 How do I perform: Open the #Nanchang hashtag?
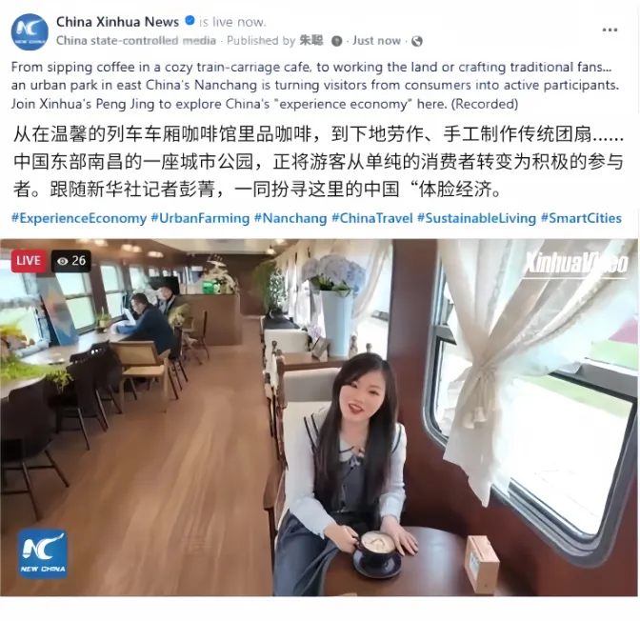coord(290,218)
